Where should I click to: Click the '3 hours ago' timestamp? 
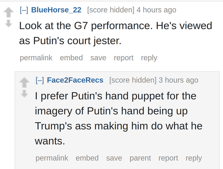click(178, 80)
